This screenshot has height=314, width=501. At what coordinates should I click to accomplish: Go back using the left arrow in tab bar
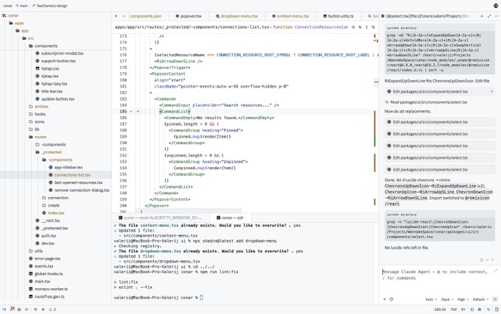(116, 16)
